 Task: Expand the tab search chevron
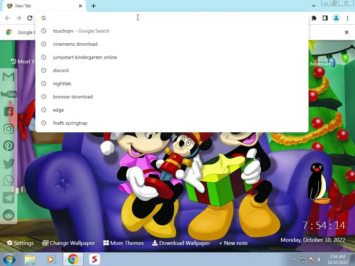click(313, 6)
